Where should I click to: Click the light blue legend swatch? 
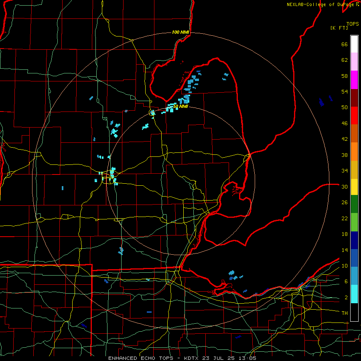(x=354, y=276)
